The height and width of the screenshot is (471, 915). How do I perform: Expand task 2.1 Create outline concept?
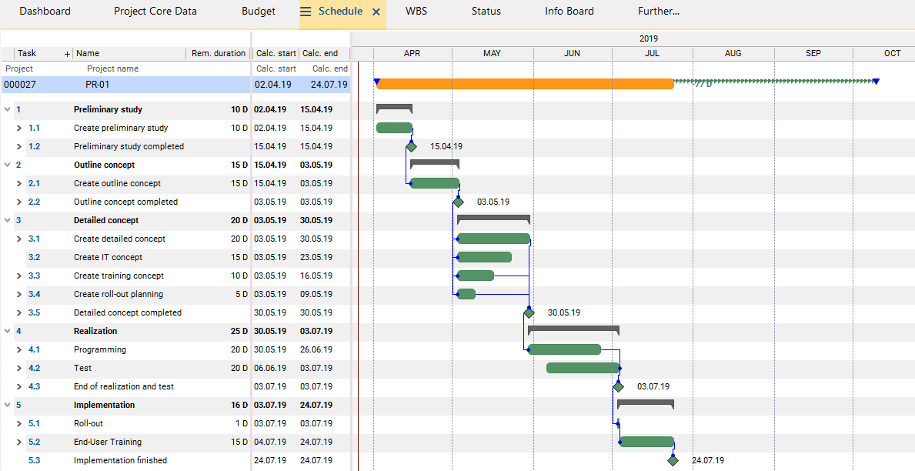20,183
